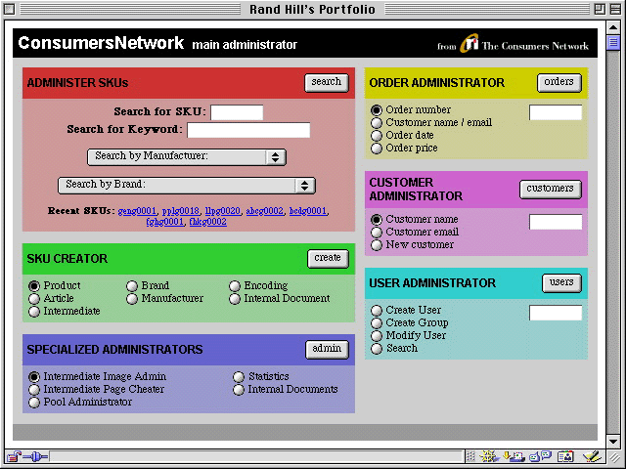This screenshot has width=626, height=469.
Task: Click the vertical scrollbar up arrow
Action: pyautogui.click(x=613, y=27)
